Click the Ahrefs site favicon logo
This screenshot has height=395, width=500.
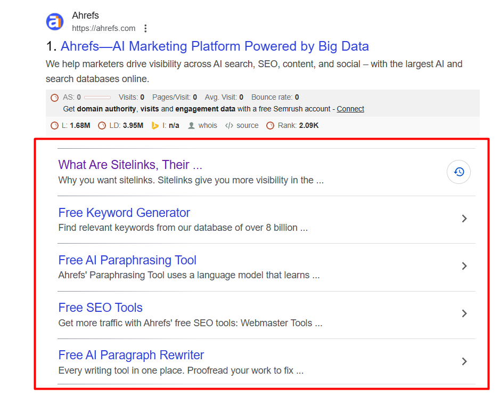coord(55,22)
